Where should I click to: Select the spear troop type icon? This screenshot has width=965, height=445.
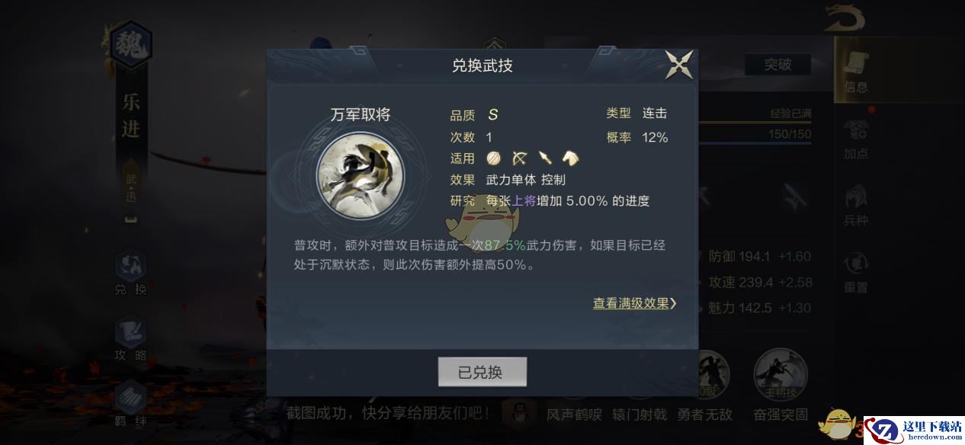click(545, 158)
